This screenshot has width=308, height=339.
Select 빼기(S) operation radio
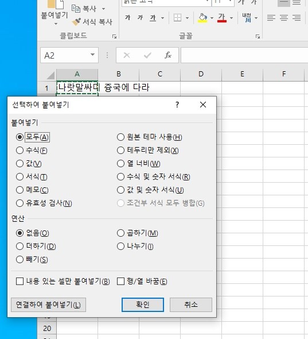point(32,260)
